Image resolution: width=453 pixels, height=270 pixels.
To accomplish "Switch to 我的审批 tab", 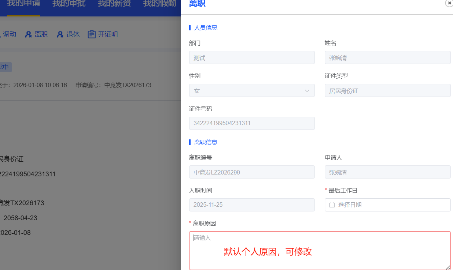I will 69,4.
